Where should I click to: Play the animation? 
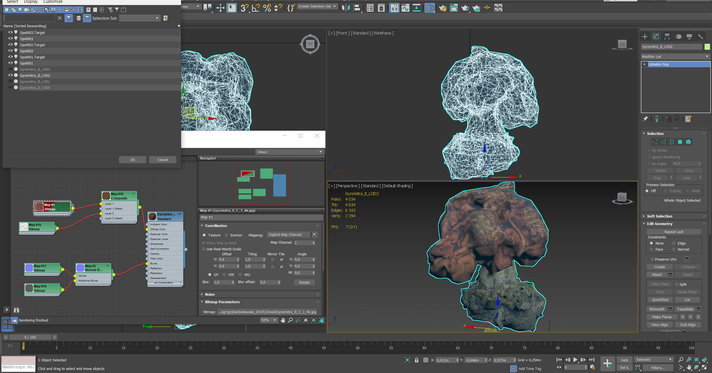[x=575, y=360]
